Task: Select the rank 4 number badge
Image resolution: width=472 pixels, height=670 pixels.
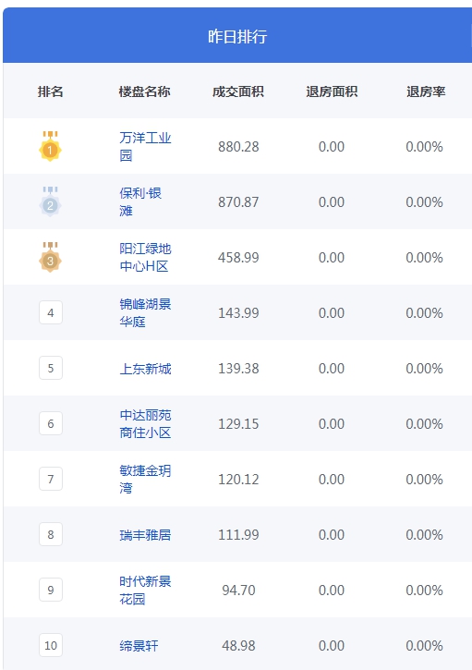Action: pos(51,312)
